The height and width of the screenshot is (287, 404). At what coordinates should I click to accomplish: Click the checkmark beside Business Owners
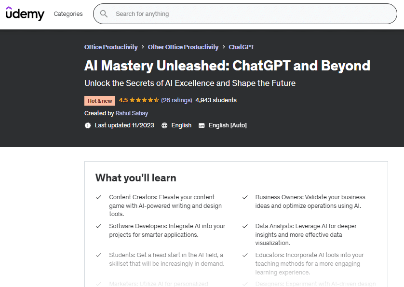[245, 197]
